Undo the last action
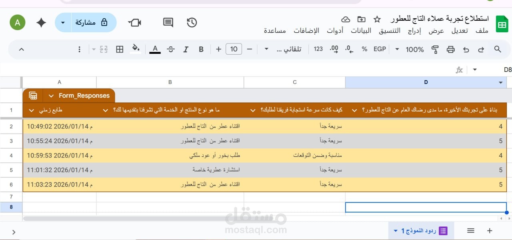Screen dimensions: 512x240 [x=466, y=49]
